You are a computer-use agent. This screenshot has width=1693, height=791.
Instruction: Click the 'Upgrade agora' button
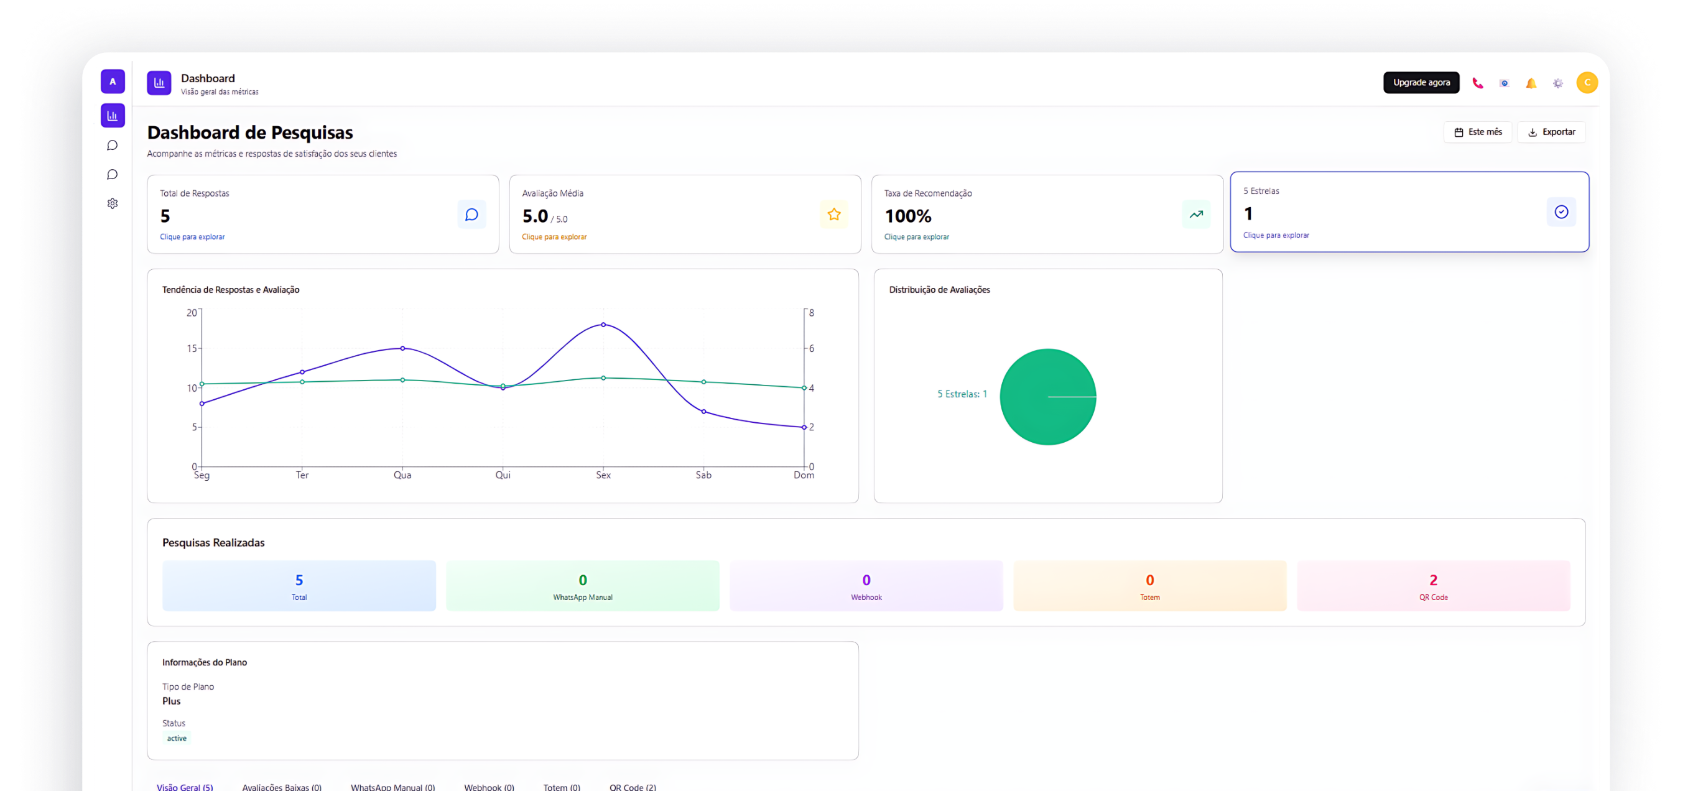coord(1421,83)
